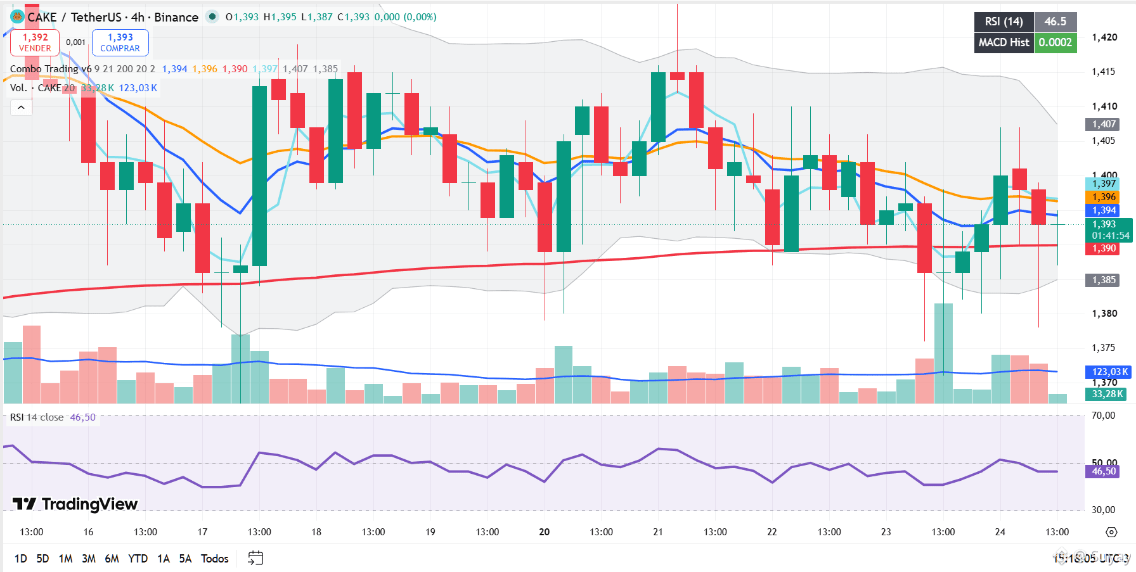Click the CAKE coin logo icon
Screen dimensions: 1136x572
(x=17, y=17)
